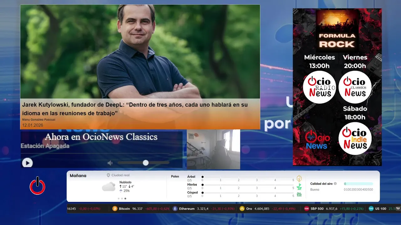The width and height of the screenshot is (401, 225).
Task: Click the US 100 badge icon in ticker
Action: point(371,209)
